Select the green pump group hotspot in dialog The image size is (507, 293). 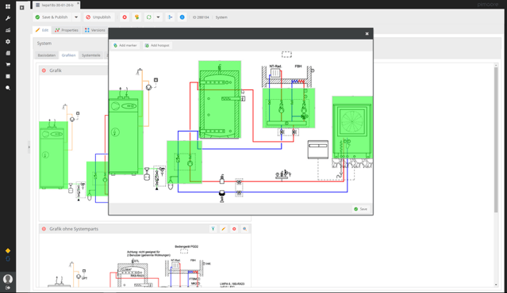coord(185,162)
